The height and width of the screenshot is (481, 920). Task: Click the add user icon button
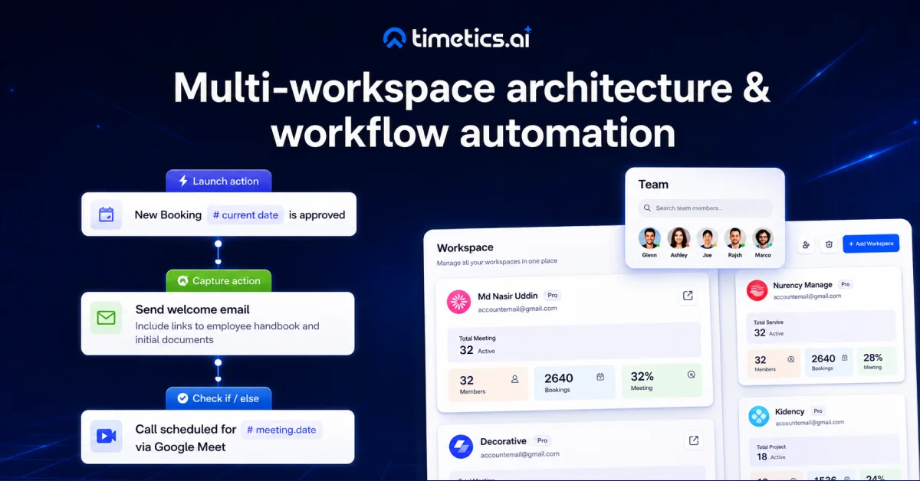click(x=806, y=245)
